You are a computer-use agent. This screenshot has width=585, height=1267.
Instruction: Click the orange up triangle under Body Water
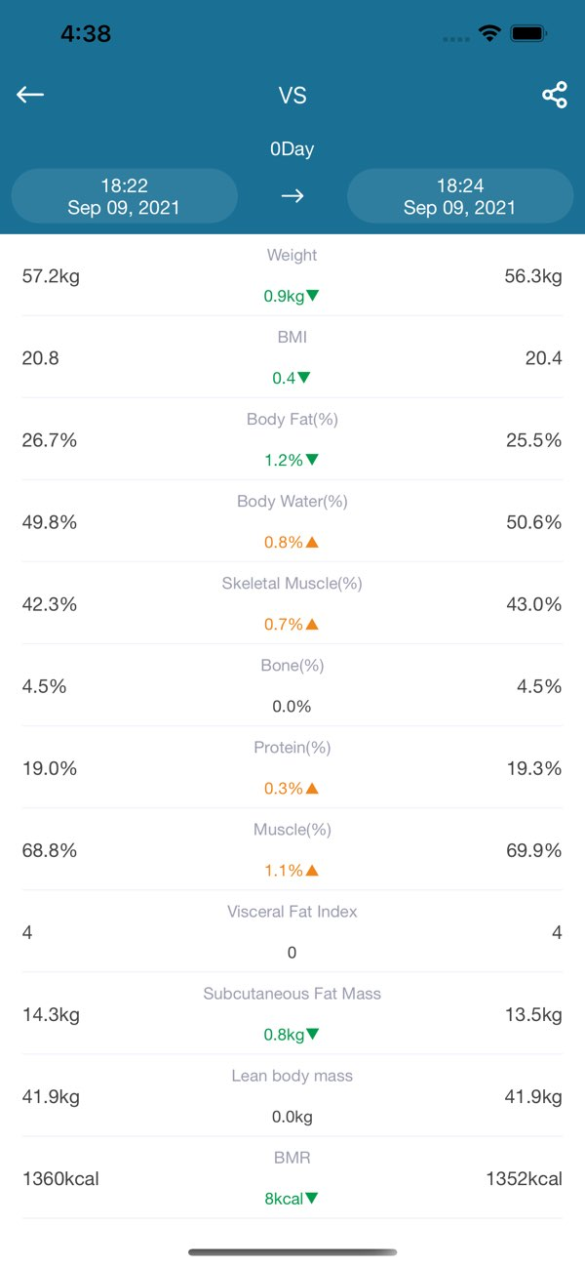(313, 542)
